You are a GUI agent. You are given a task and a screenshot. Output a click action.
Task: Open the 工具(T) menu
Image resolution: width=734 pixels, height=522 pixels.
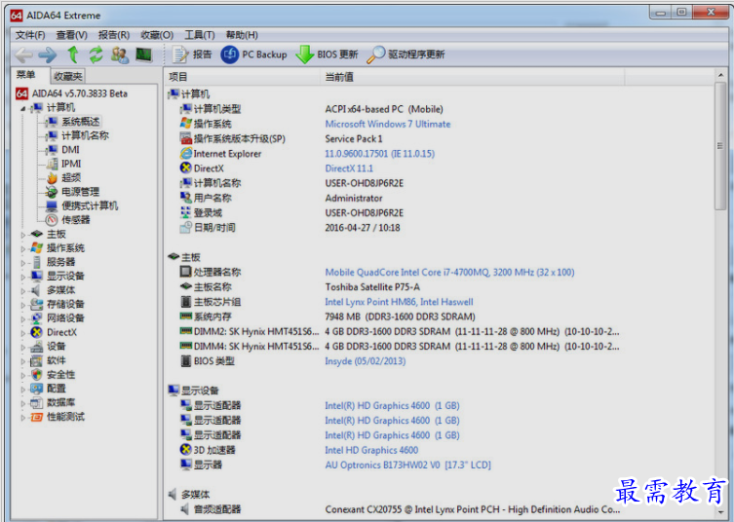point(200,35)
